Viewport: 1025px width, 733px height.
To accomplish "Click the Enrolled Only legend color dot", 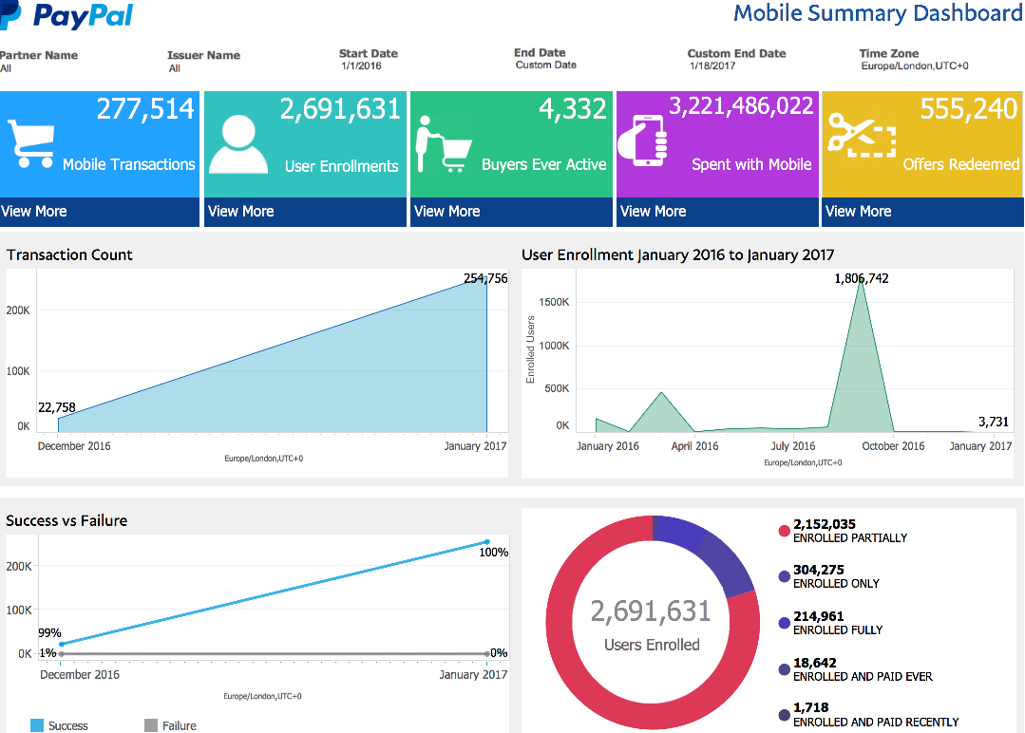I will (784, 576).
